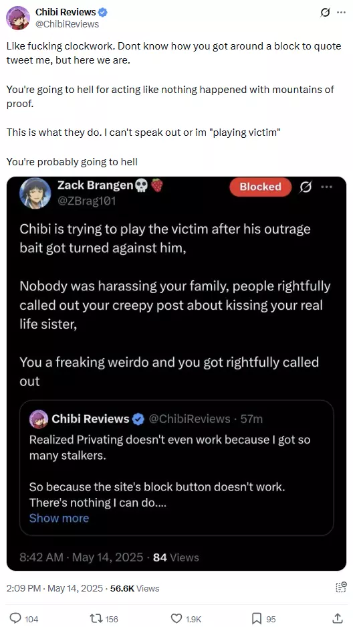Open the main tweet's more options menu
The height and width of the screenshot is (627, 353).
(341, 13)
